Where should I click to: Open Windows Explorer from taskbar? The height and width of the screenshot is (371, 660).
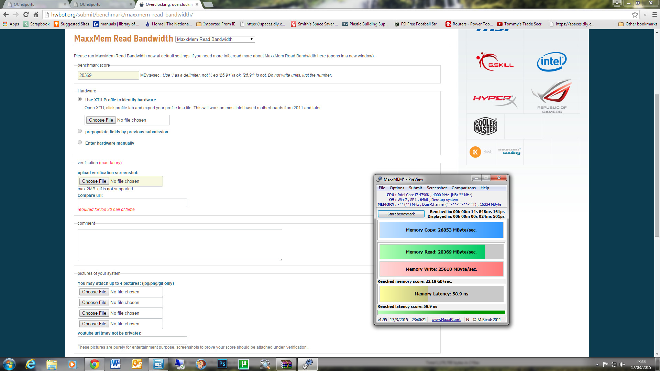click(x=52, y=364)
